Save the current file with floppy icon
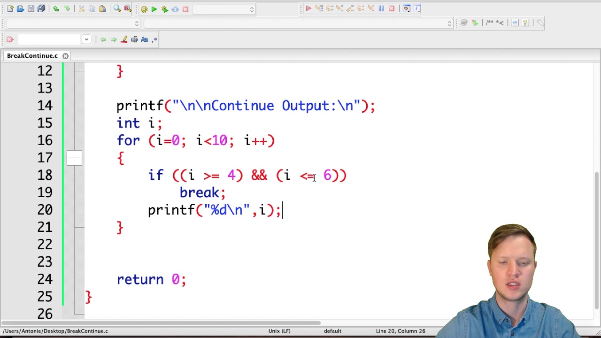The height and width of the screenshot is (338, 601). pyautogui.click(x=31, y=9)
